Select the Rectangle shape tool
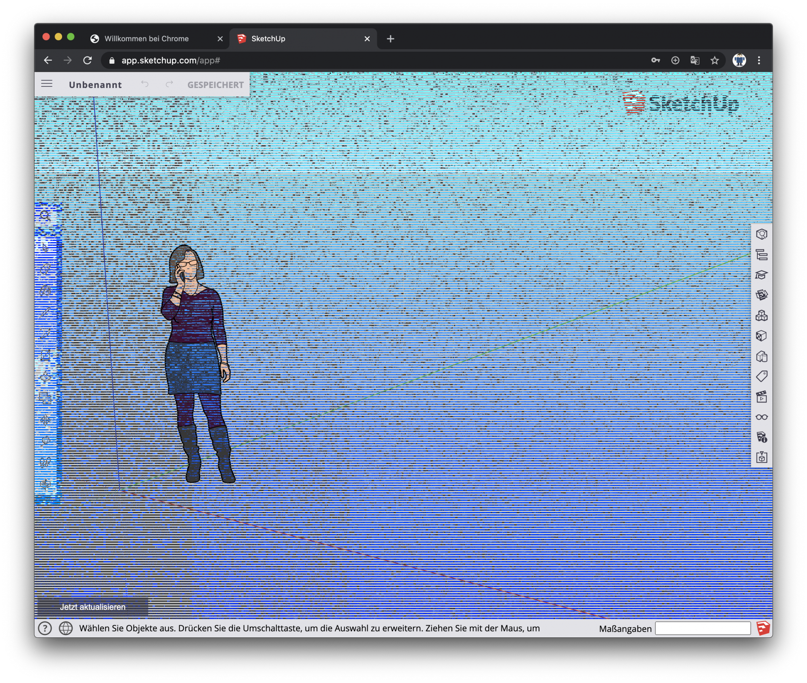Image resolution: width=807 pixels, height=683 pixels. tap(45, 355)
